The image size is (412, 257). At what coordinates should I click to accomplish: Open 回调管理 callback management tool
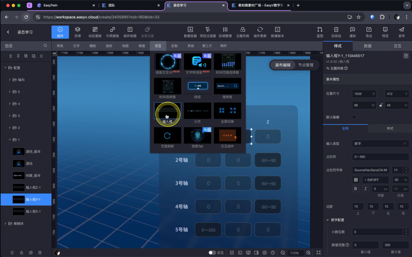pyautogui.click(x=225, y=32)
